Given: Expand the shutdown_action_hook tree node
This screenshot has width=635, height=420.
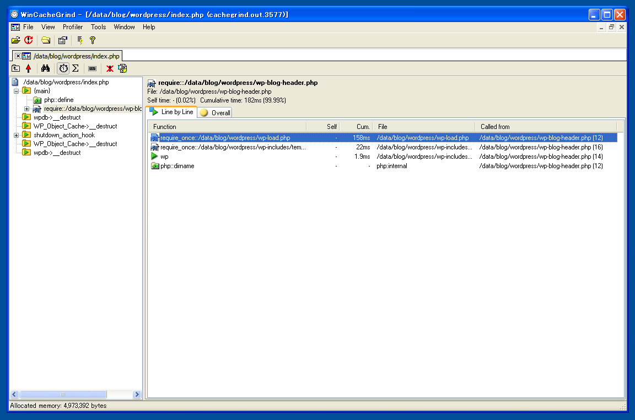Looking at the screenshot, I should 17,135.
